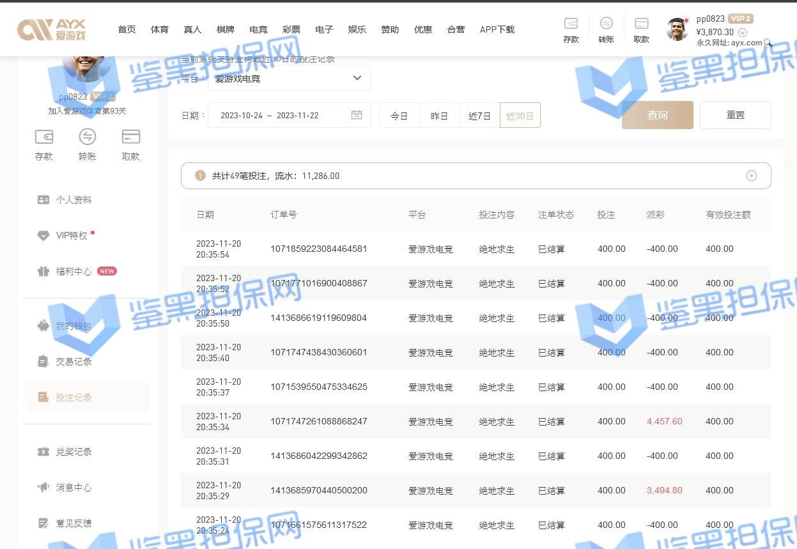Open the platform dropdown 爱游戏电竞

tap(289, 79)
